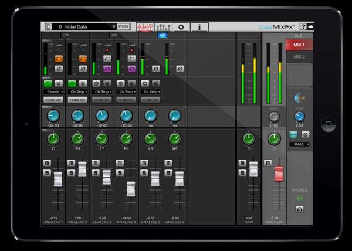Screen dimensions: 352x251
Task: Click the Analog 4 volume fader
Action: point(131,189)
